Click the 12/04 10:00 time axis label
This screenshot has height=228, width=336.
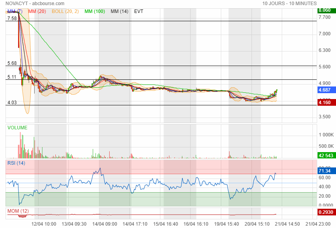pyautogui.click(x=44, y=224)
